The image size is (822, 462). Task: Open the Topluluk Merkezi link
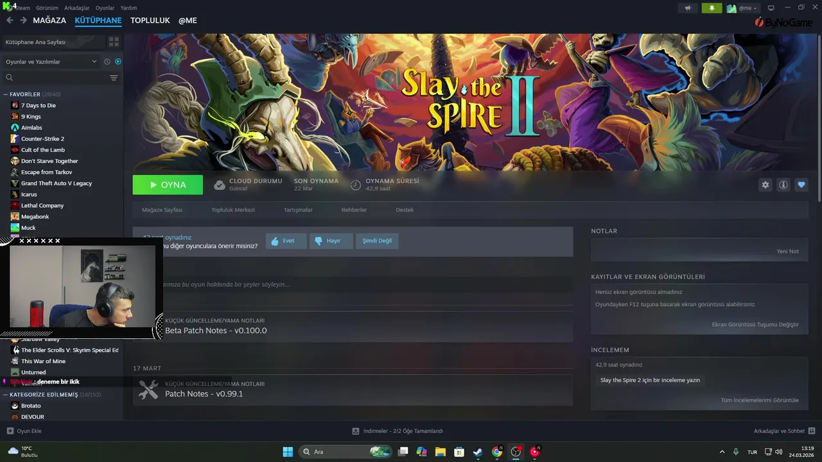pyautogui.click(x=233, y=210)
